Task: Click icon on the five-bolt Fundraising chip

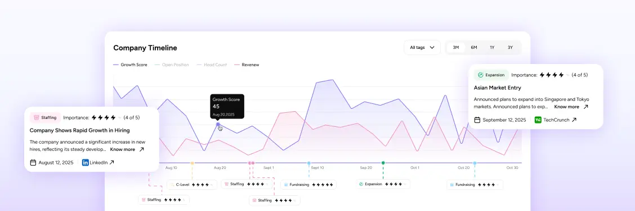Action: click(286, 185)
